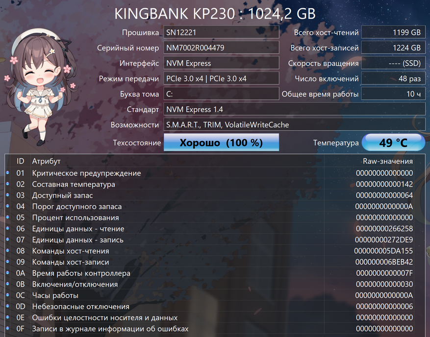This screenshot has height=337, width=430.
Task: Click raw value 00000000266258
Action: point(384,228)
